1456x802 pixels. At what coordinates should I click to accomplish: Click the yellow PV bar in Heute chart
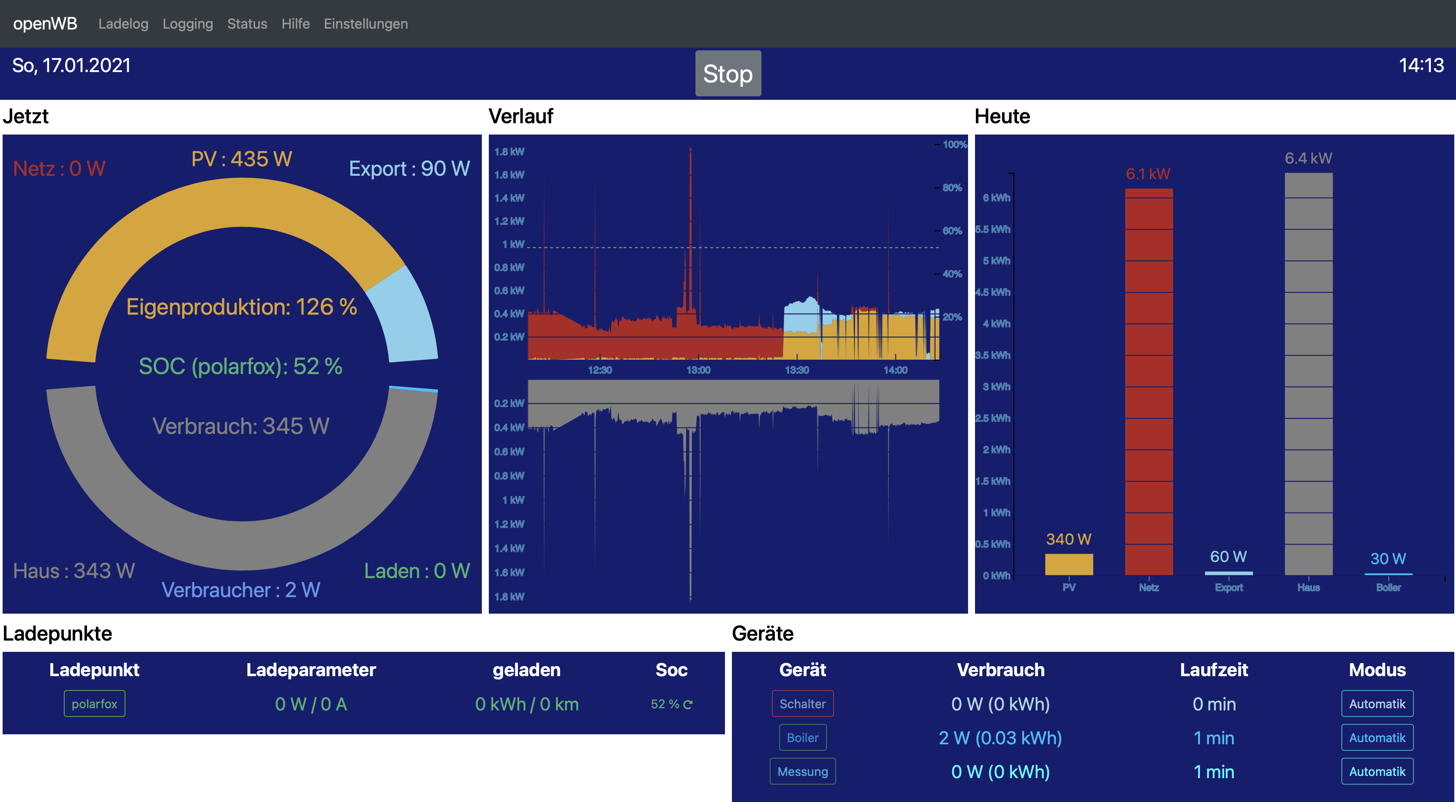pos(1068,564)
